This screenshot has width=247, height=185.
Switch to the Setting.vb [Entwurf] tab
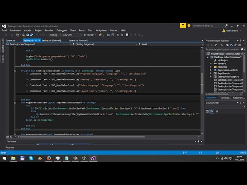(x=51, y=41)
